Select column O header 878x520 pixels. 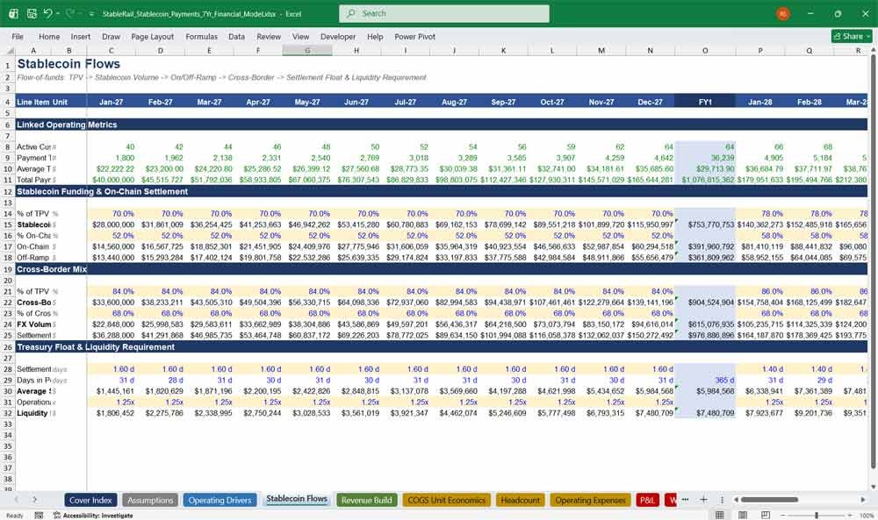[x=705, y=51]
